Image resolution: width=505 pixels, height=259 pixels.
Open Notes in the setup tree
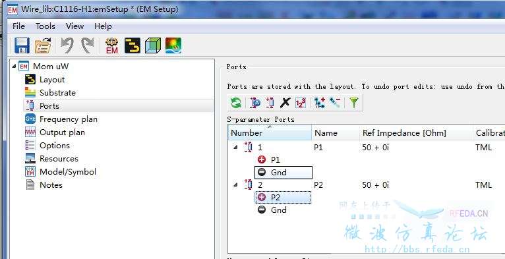pos(51,185)
